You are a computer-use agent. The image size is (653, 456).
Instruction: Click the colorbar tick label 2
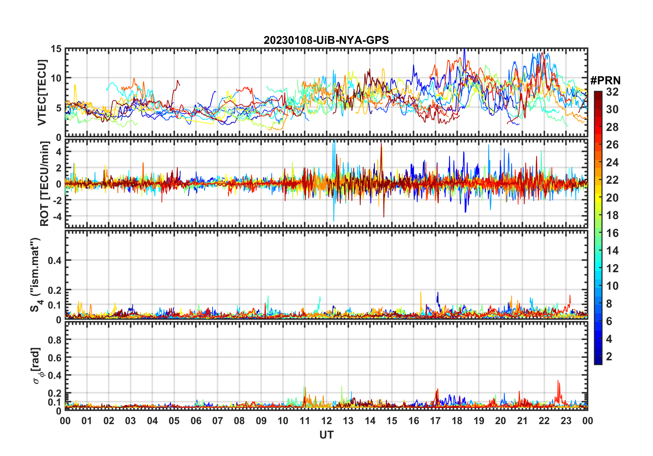[x=609, y=357]
